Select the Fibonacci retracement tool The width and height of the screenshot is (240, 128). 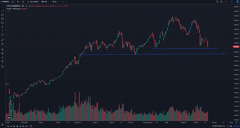point(2,15)
